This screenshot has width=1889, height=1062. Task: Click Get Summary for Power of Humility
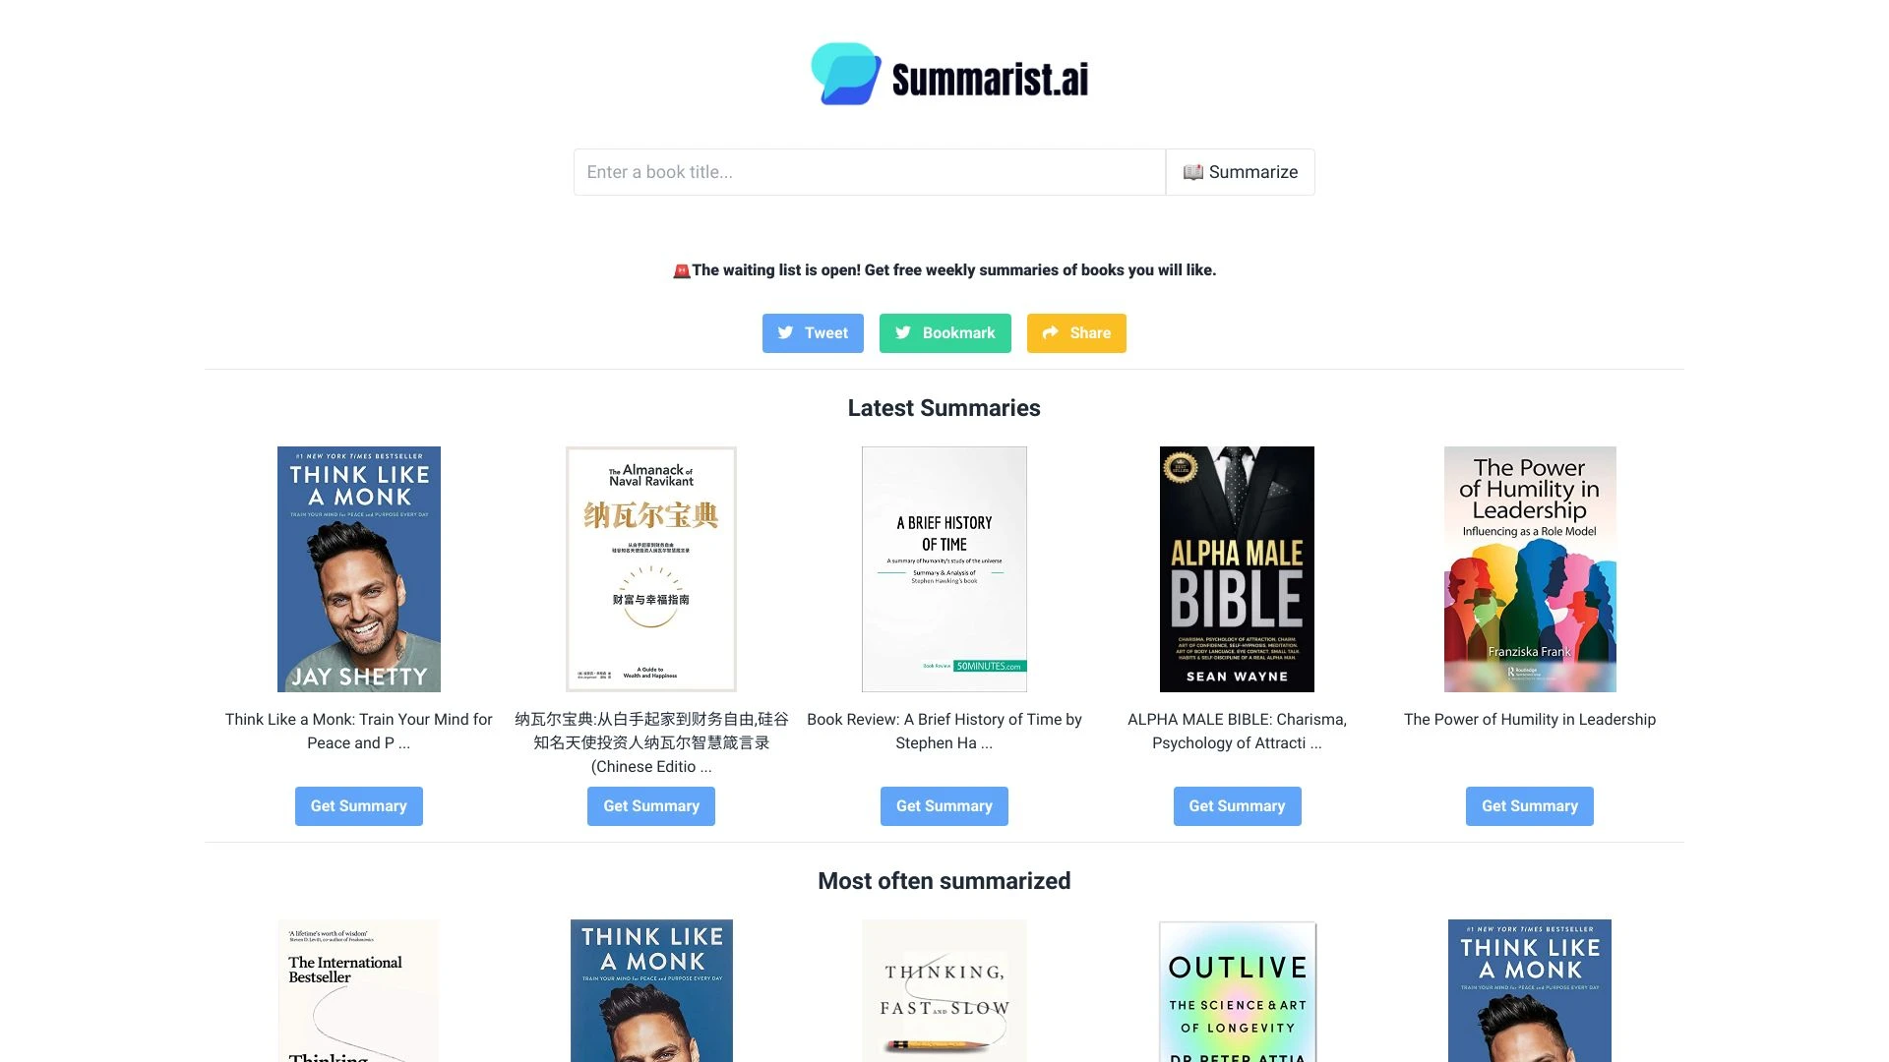pyautogui.click(x=1530, y=805)
